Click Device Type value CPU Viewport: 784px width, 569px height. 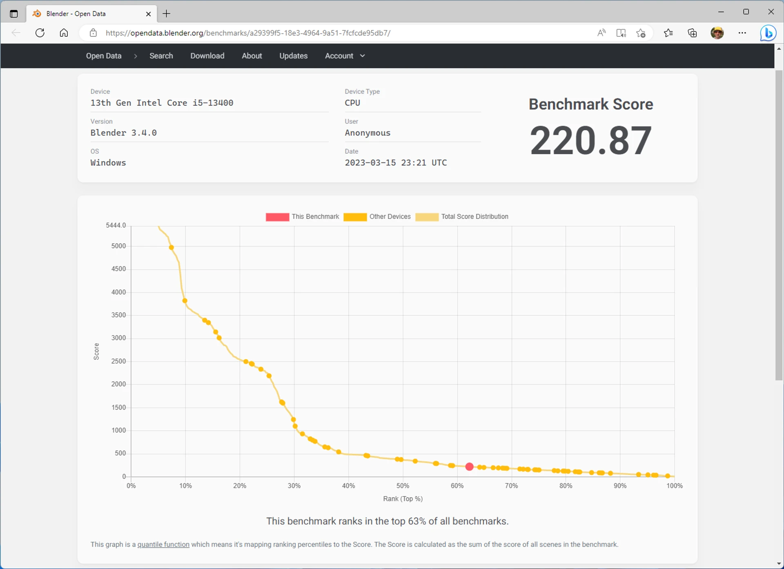[352, 103]
